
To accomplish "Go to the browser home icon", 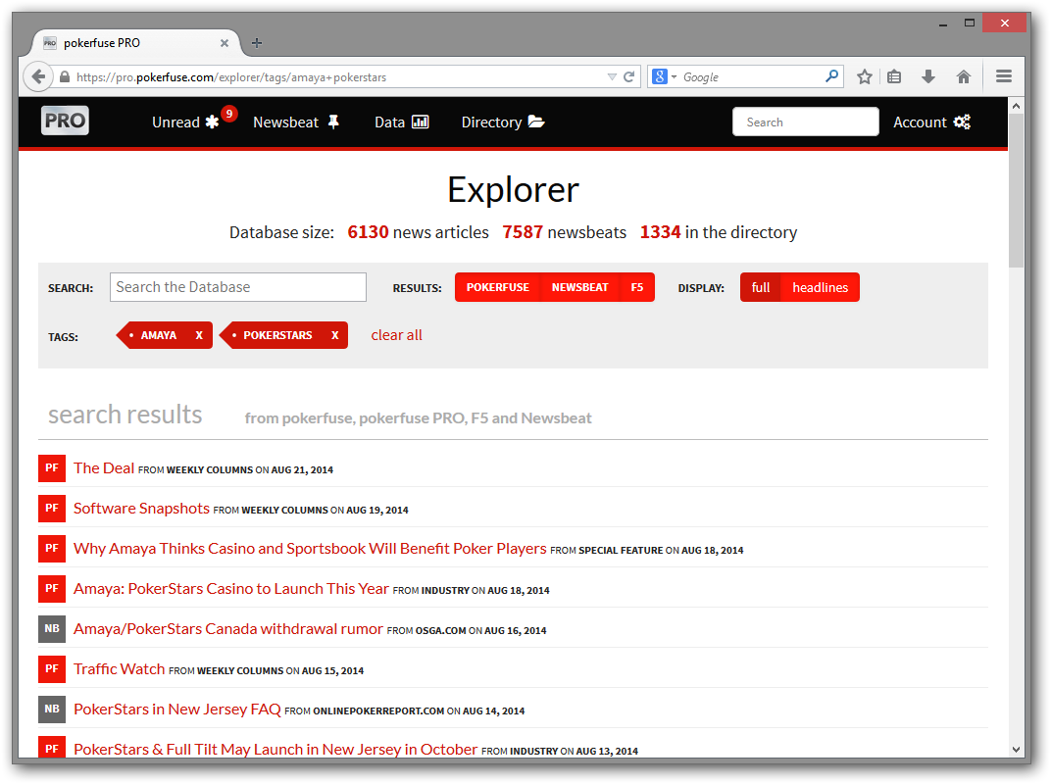I will point(964,77).
